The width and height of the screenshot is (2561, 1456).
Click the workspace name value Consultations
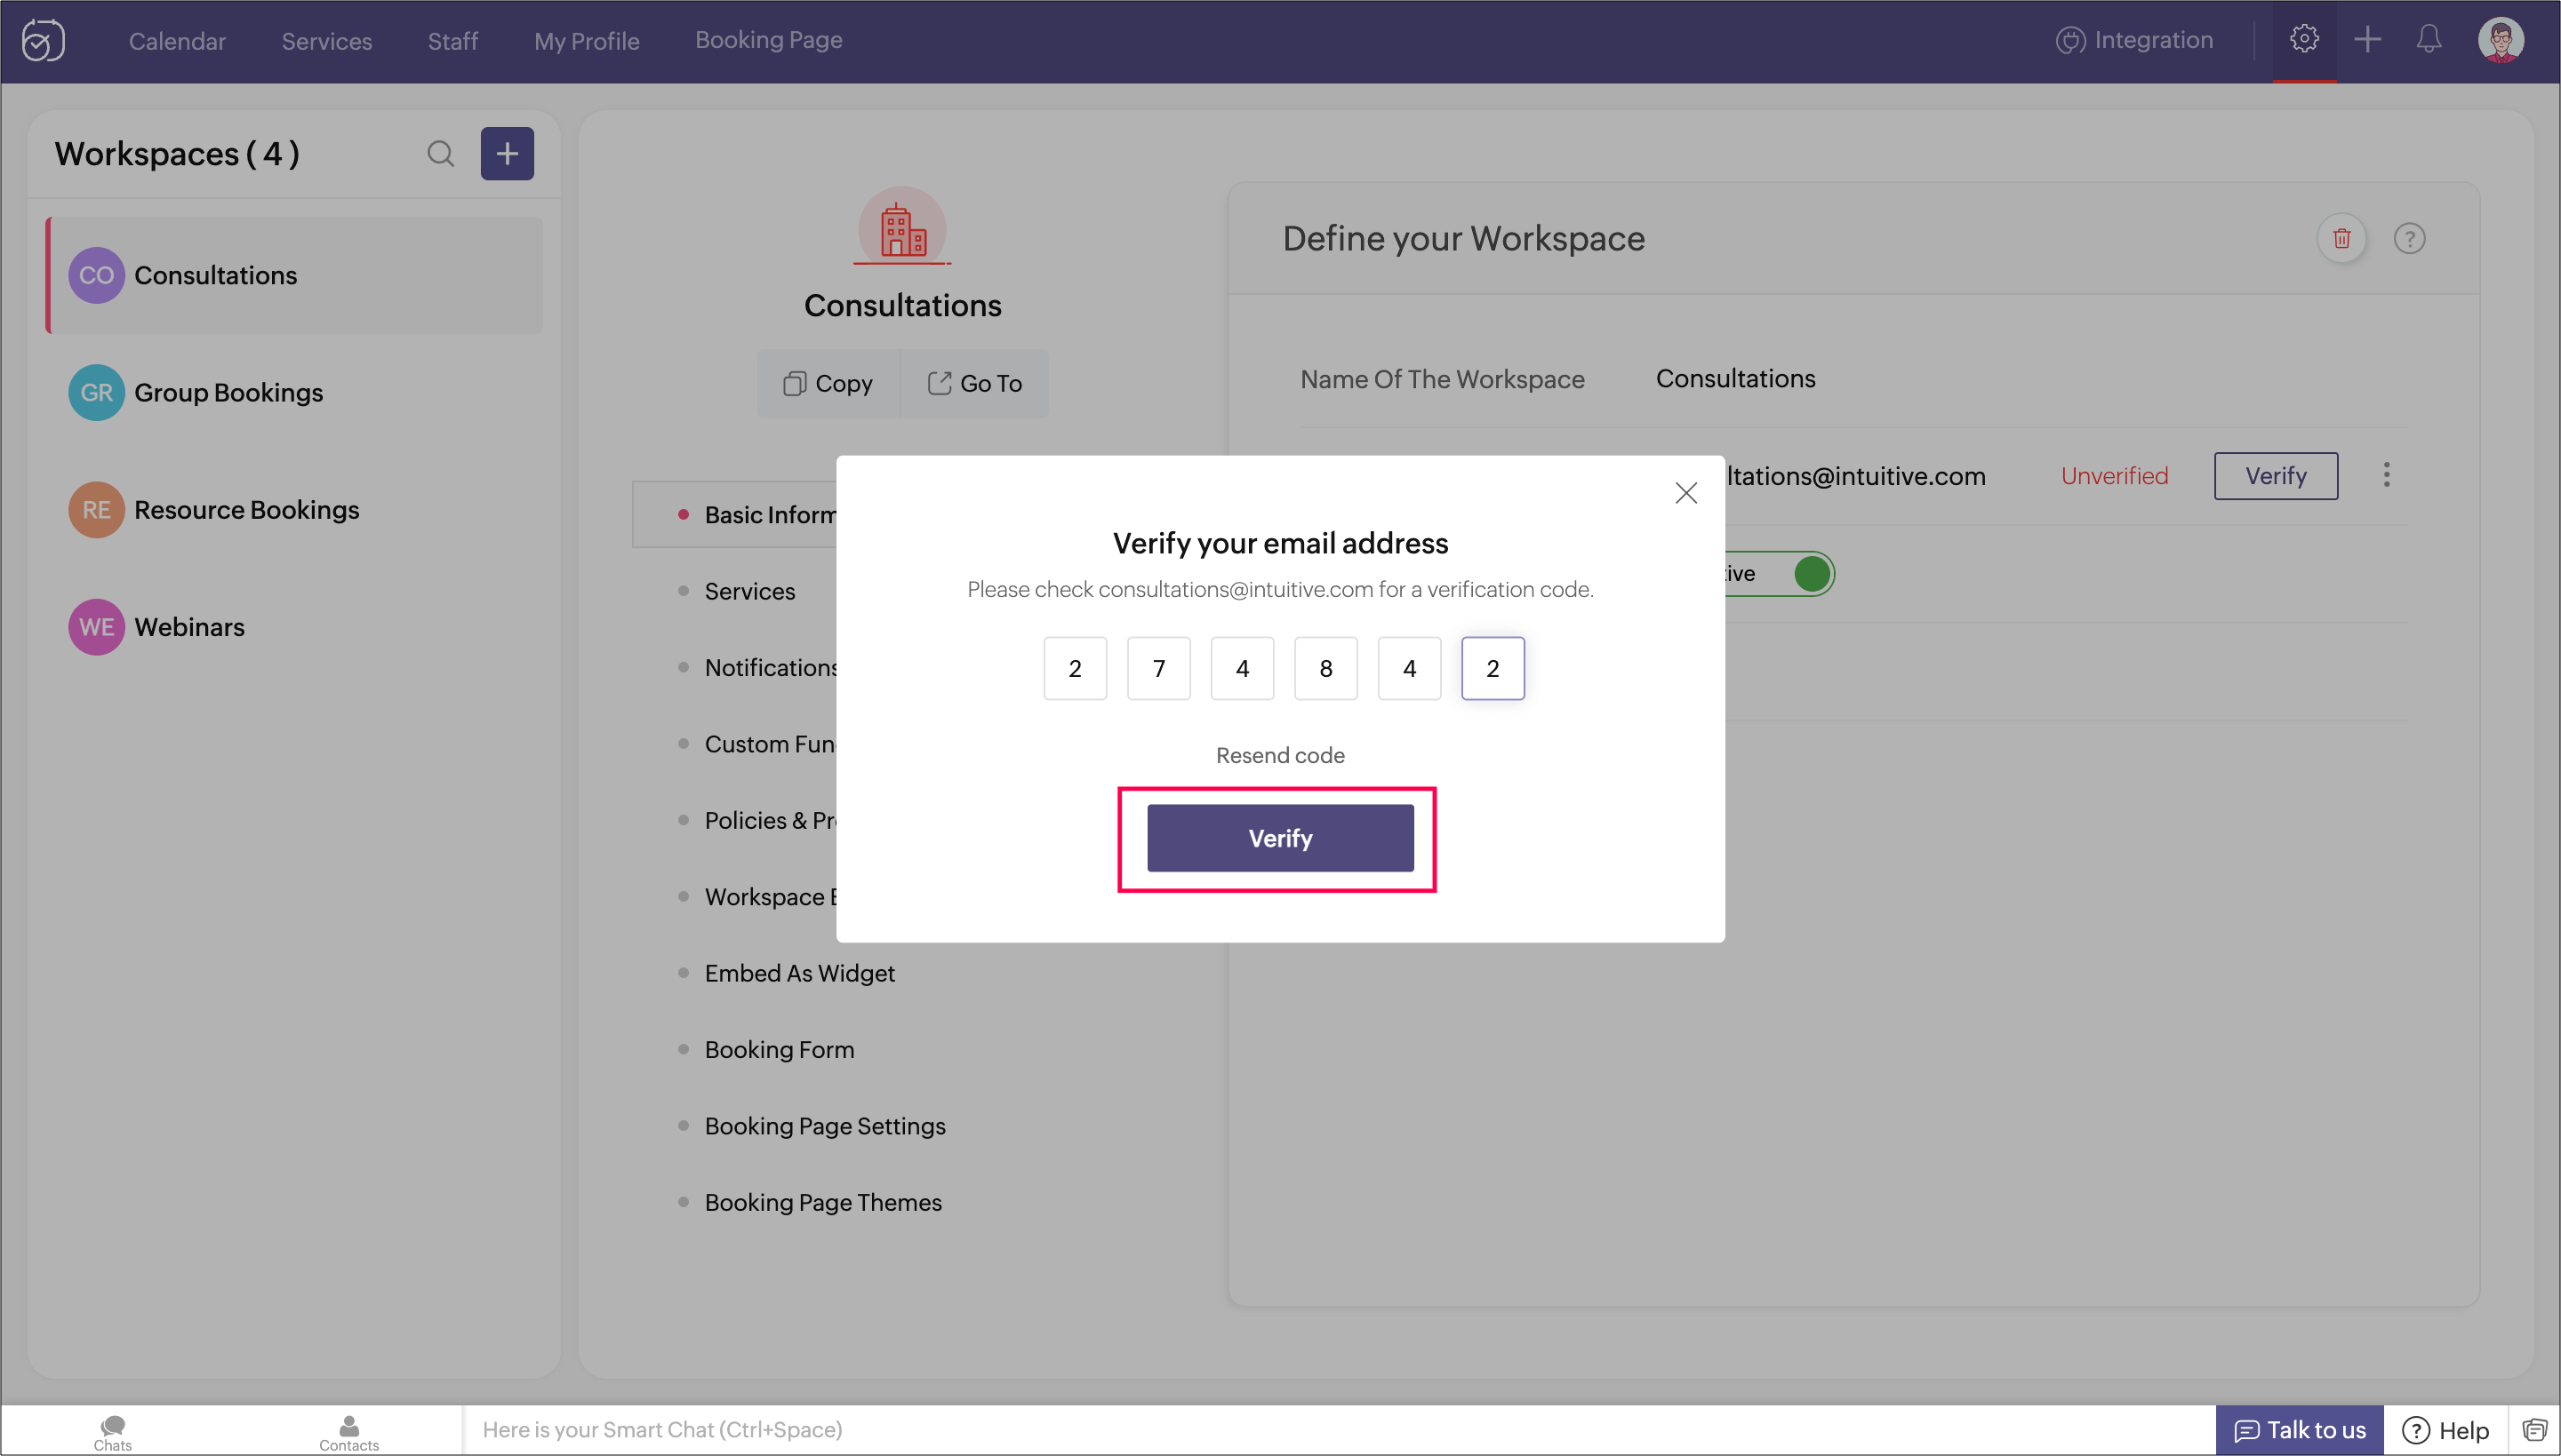[x=1734, y=379]
